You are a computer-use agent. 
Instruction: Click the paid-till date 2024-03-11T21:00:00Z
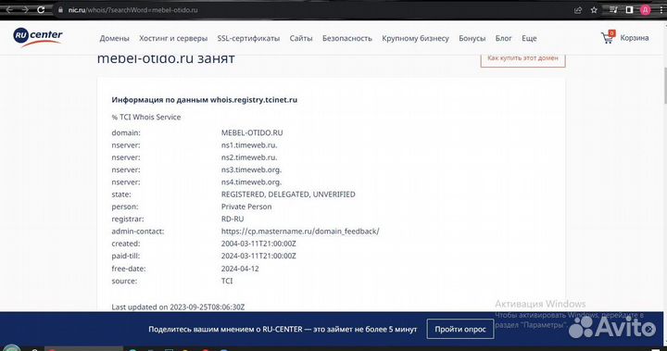point(258,257)
